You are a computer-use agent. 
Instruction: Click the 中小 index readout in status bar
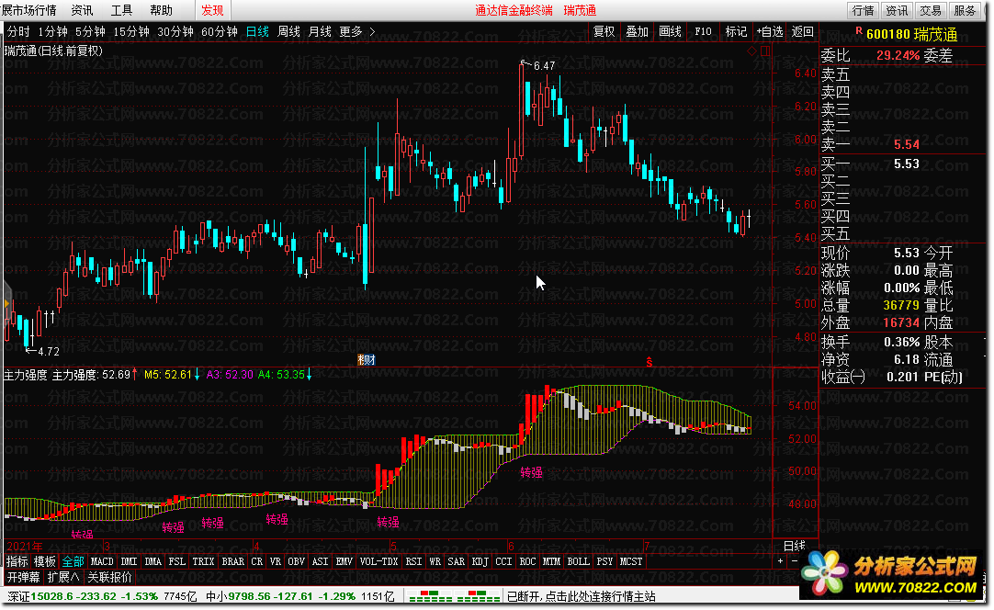(x=299, y=597)
